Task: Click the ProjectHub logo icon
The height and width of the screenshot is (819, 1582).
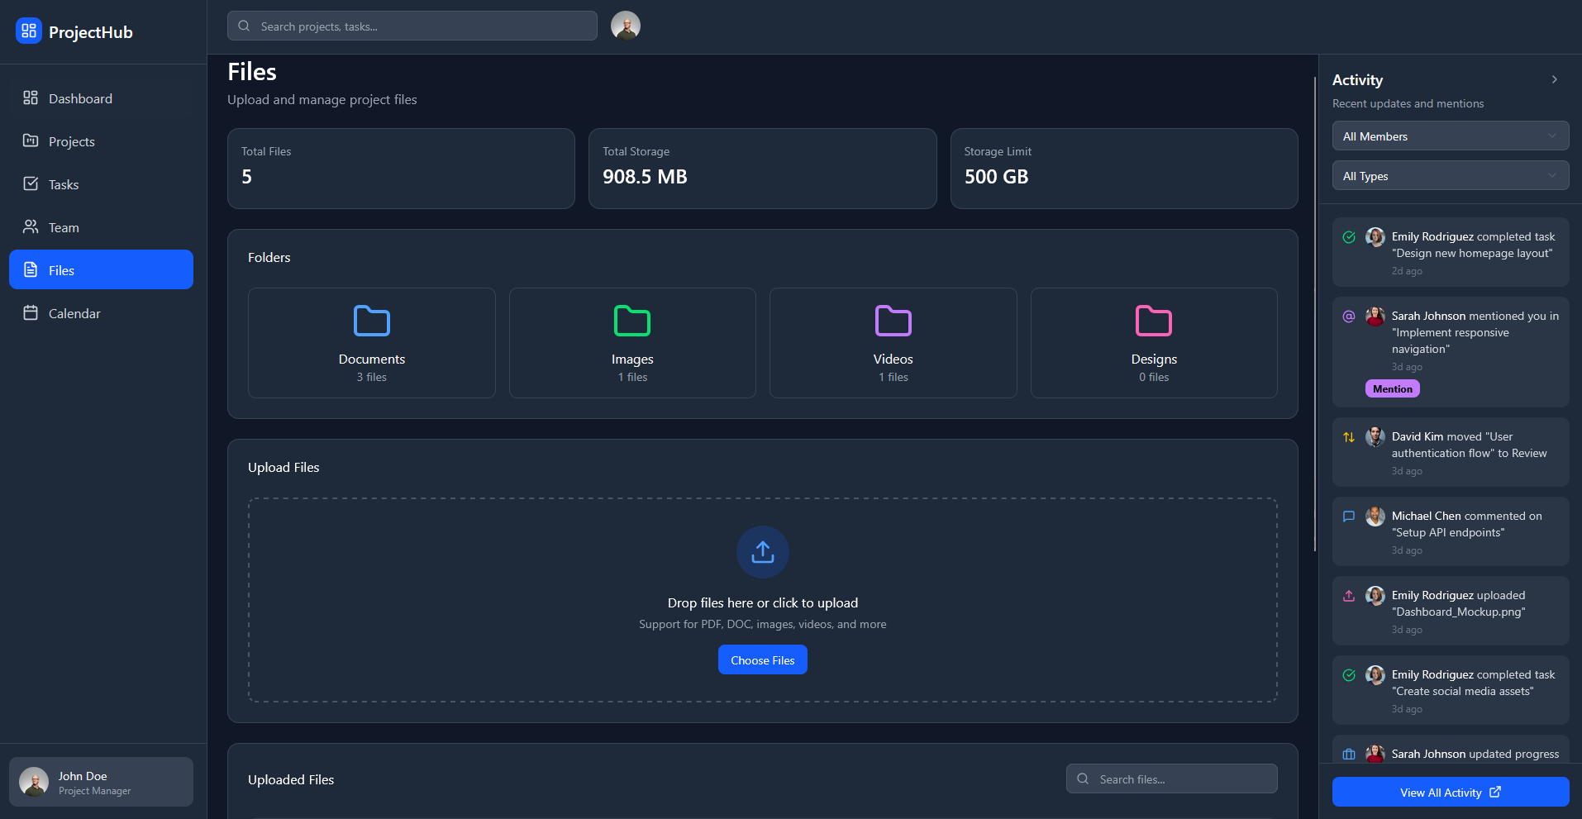Action: pyautogui.click(x=29, y=31)
